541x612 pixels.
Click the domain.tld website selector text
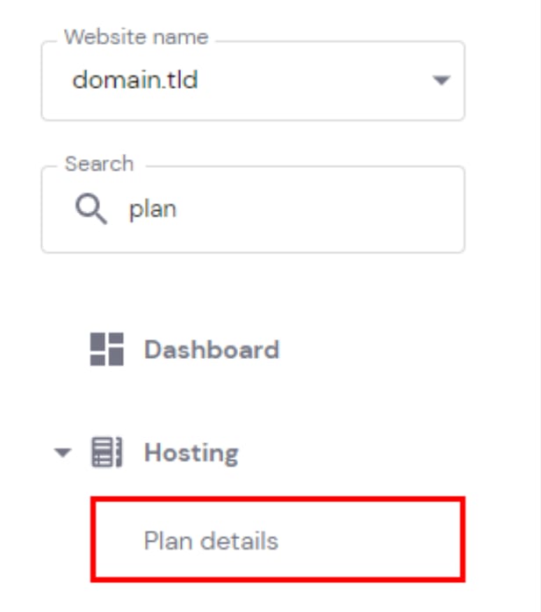(x=135, y=81)
